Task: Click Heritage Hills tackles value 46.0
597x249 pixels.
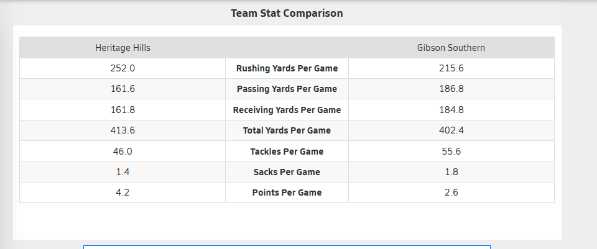Action: [123, 152]
